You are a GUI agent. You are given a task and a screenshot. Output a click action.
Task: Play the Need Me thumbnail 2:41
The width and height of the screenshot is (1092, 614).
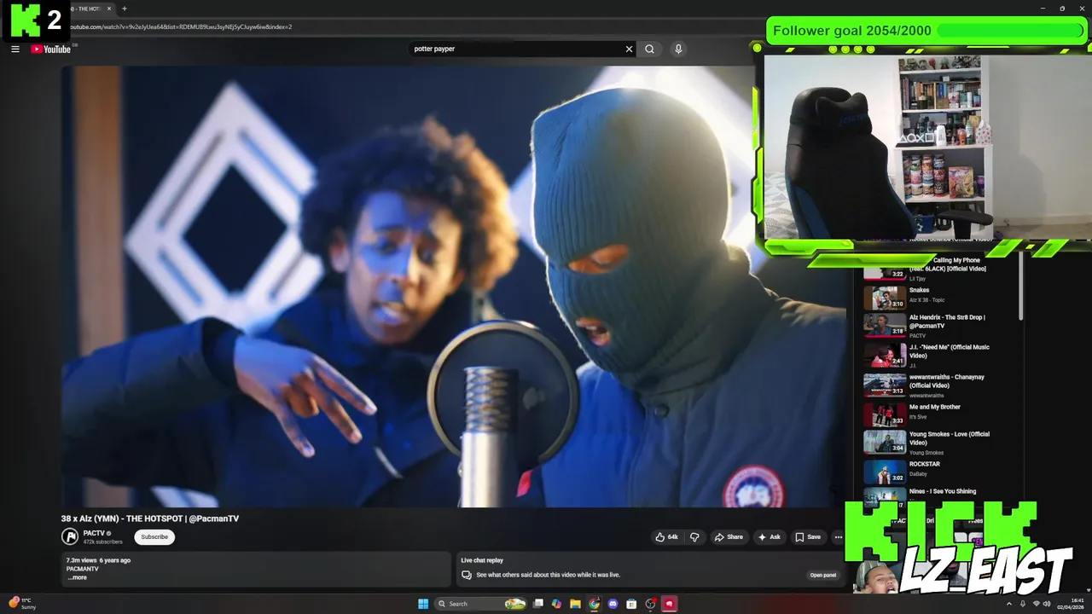(x=885, y=354)
